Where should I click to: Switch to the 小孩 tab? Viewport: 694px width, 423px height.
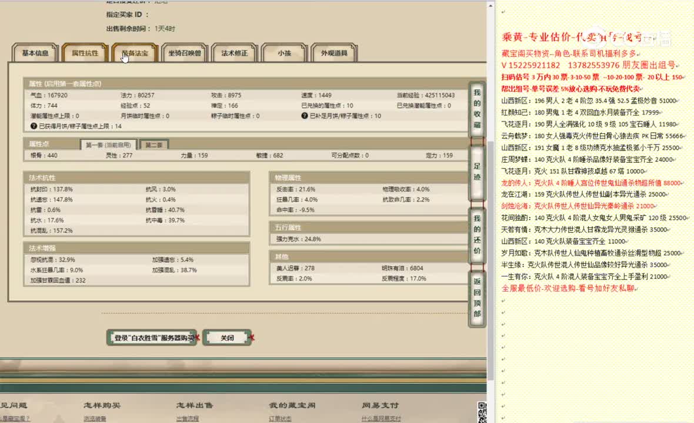pyautogui.click(x=284, y=53)
